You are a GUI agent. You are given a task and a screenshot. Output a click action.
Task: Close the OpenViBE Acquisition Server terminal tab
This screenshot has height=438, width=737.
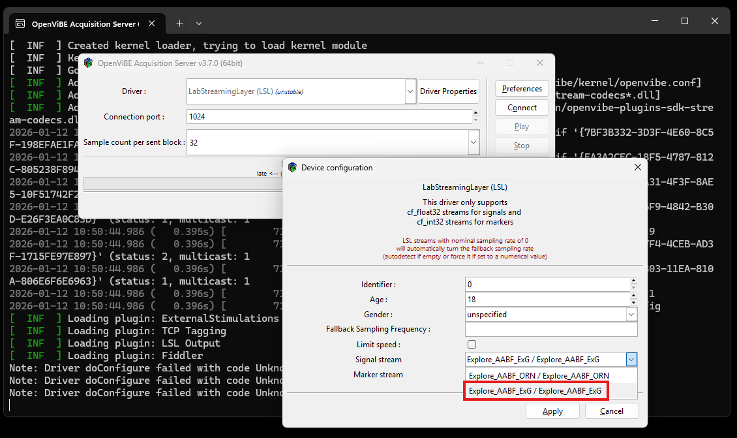152,23
